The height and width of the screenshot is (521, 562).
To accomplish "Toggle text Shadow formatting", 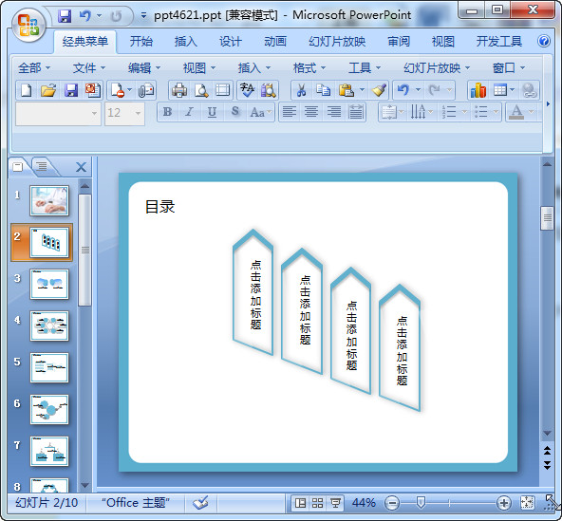I will pyautogui.click(x=235, y=112).
